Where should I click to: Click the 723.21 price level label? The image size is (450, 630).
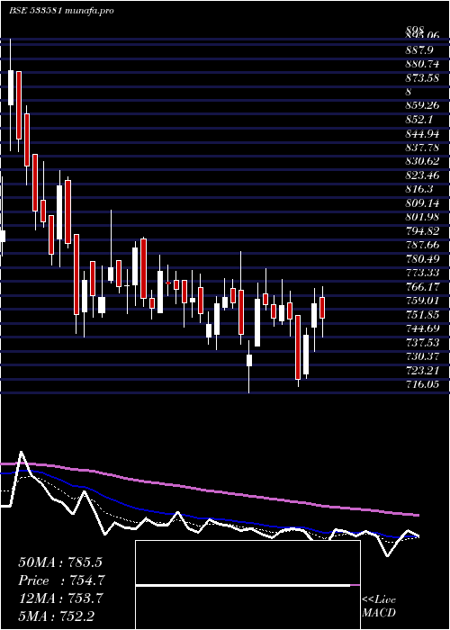click(x=422, y=370)
